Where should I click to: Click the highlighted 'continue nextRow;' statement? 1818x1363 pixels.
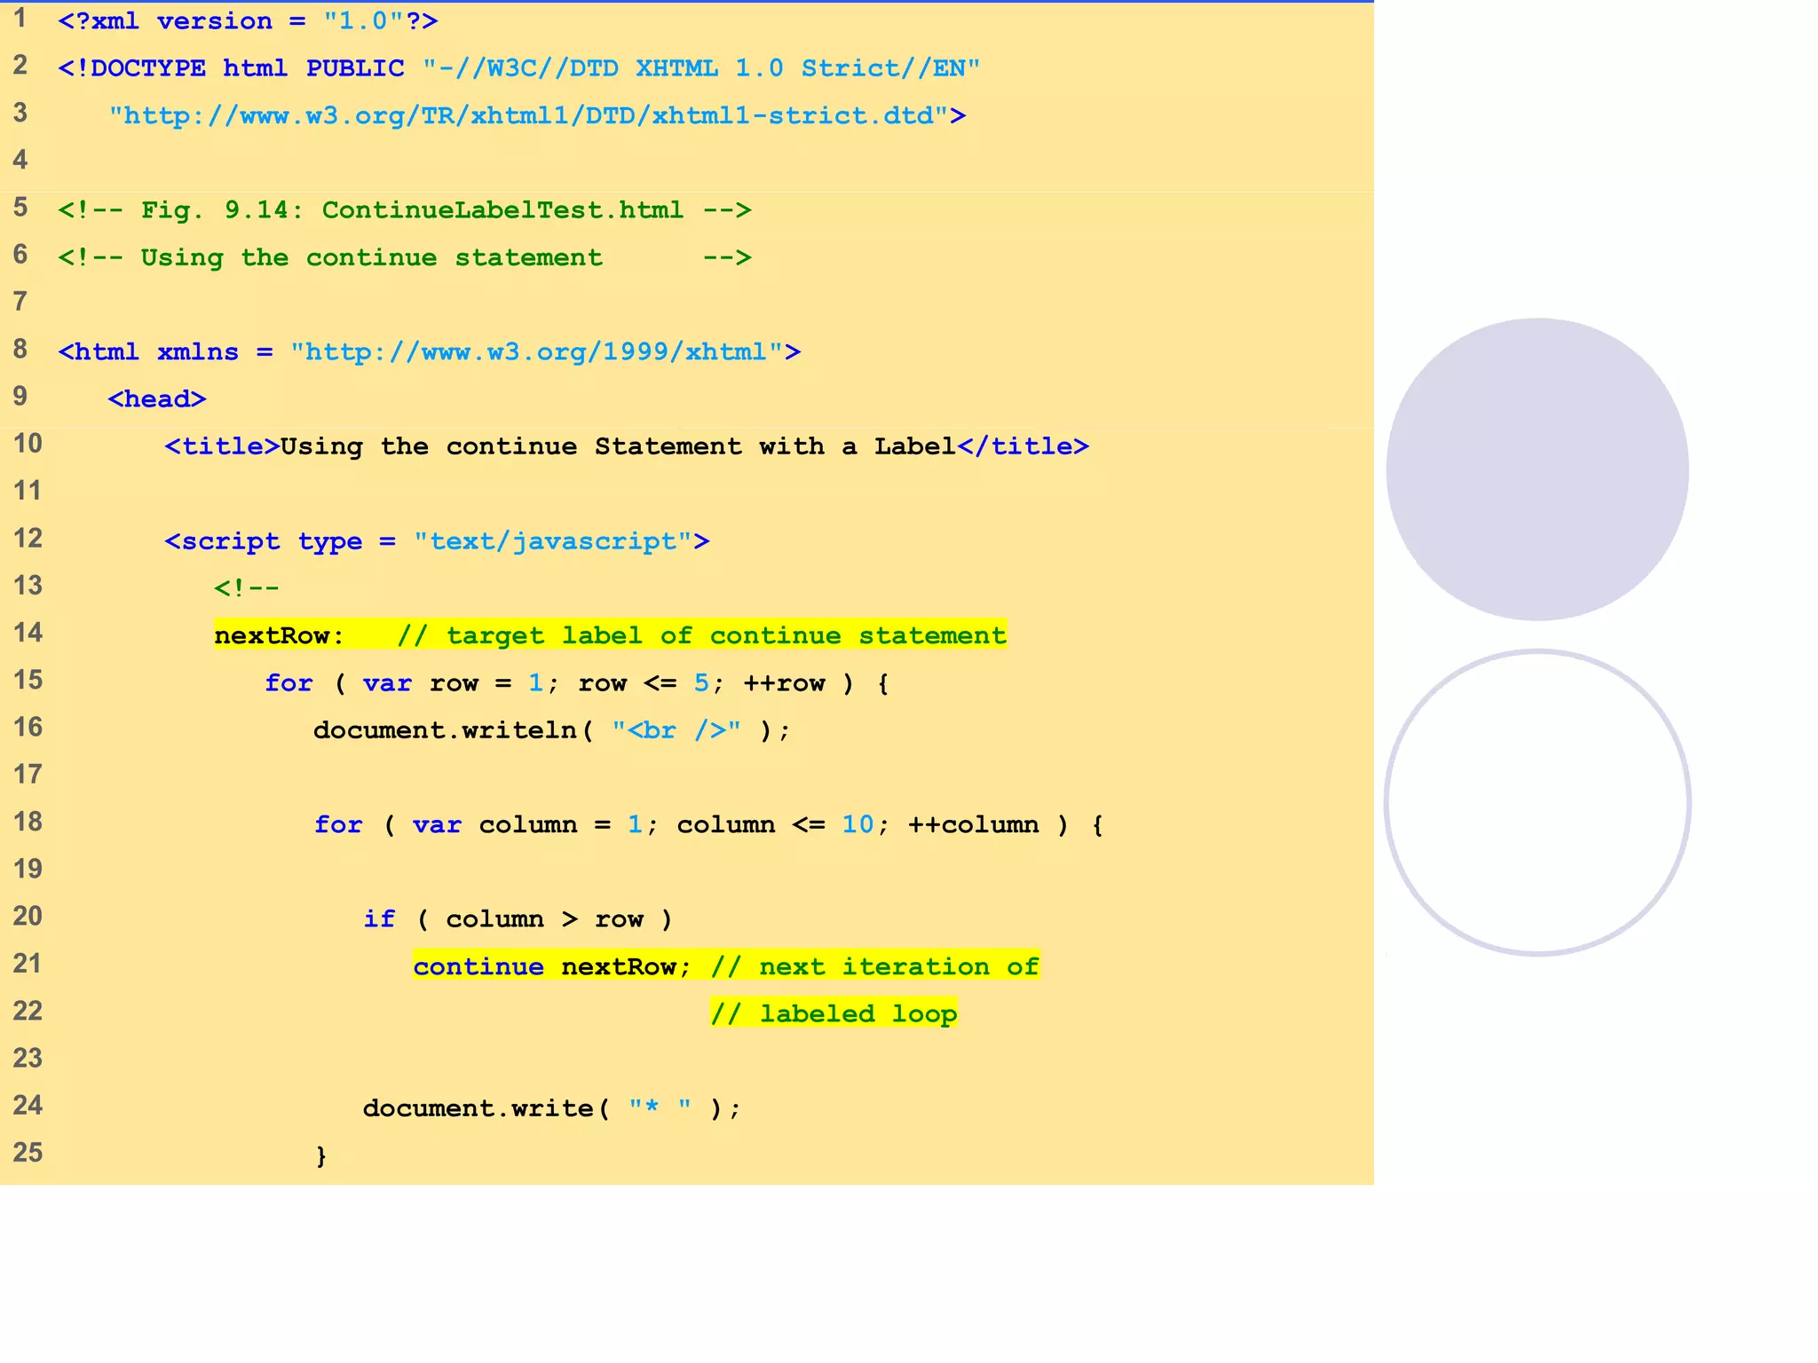(726, 966)
